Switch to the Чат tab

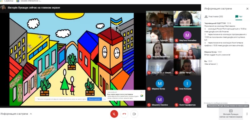(239, 16)
